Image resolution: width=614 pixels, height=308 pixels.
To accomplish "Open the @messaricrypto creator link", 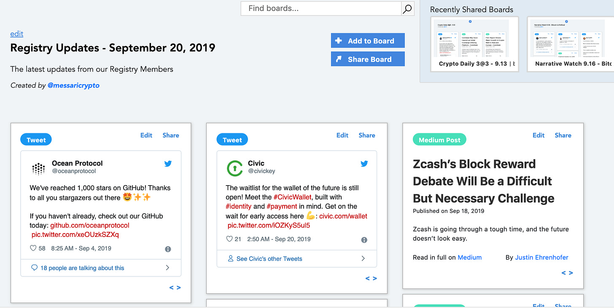I will tap(73, 85).
